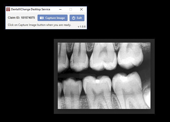The height and width of the screenshot is (122, 170).
Task: Close the DentalXChange Desktop Service window
Action: pos(81,9)
